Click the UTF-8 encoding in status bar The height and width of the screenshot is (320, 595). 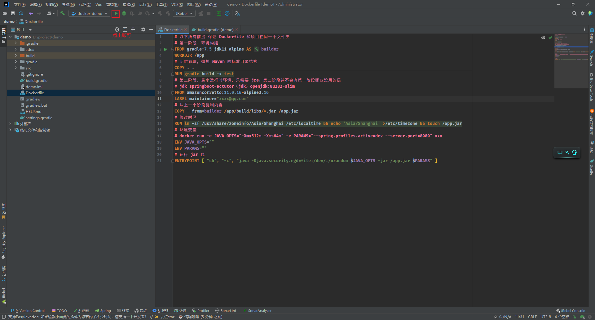tap(546, 317)
